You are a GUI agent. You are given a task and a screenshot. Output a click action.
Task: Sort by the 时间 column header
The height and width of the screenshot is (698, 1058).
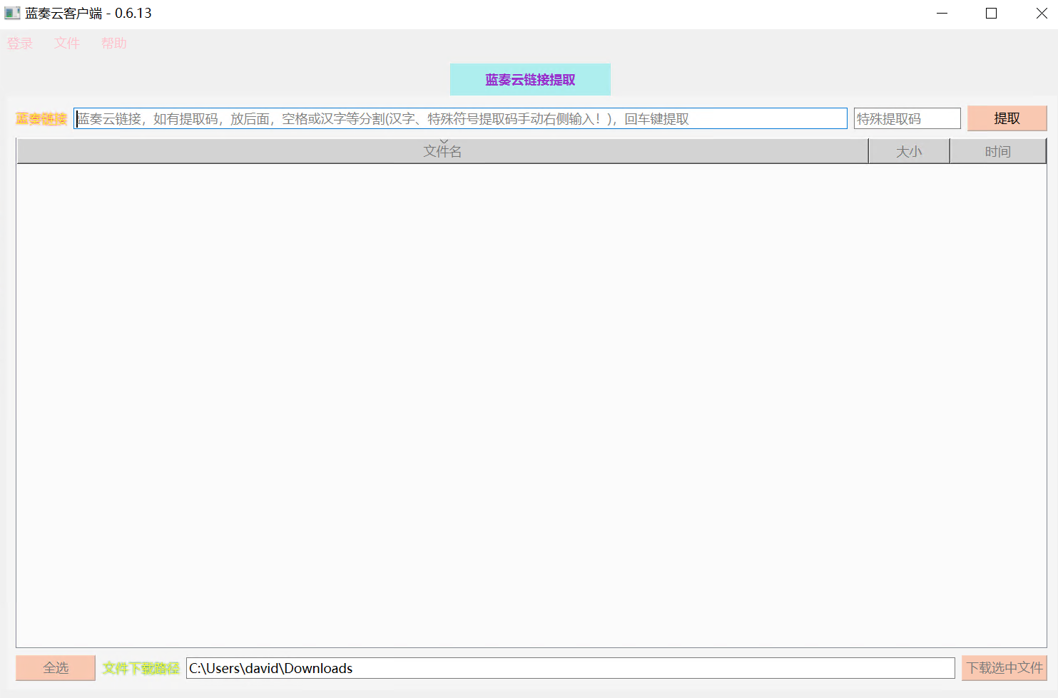[998, 151]
